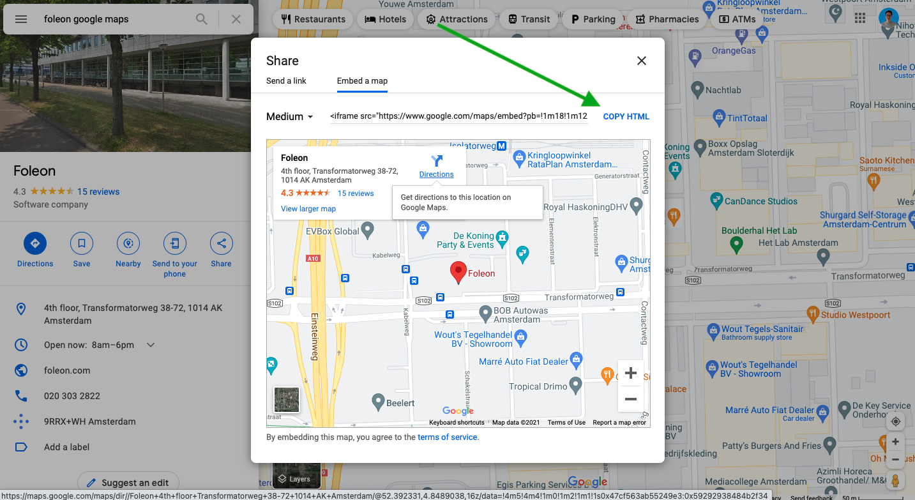The image size is (915, 500).
Task: Open the Medium embed size dropdown
Action: click(x=289, y=116)
